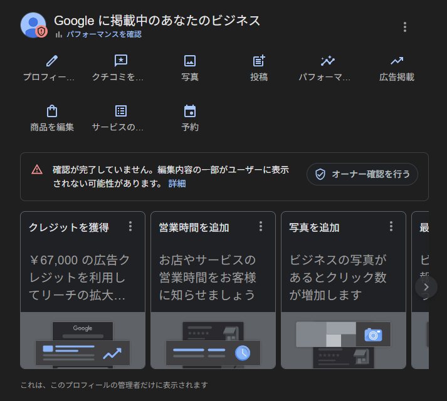This screenshot has height=401, width=447.
Task: Click the 投稿 add post icon
Action: tap(259, 61)
